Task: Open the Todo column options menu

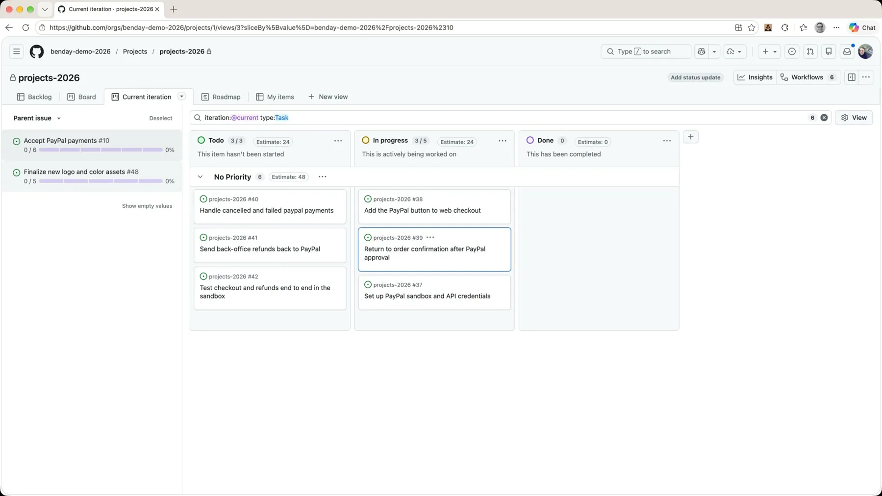Action: (338, 141)
